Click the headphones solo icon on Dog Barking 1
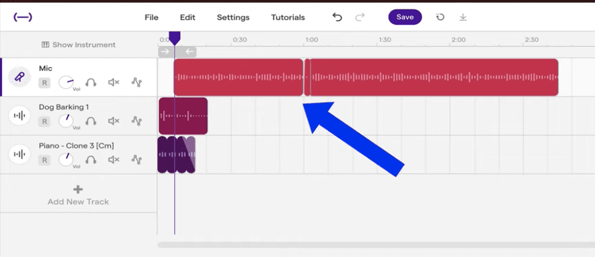 [x=91, y=121]
